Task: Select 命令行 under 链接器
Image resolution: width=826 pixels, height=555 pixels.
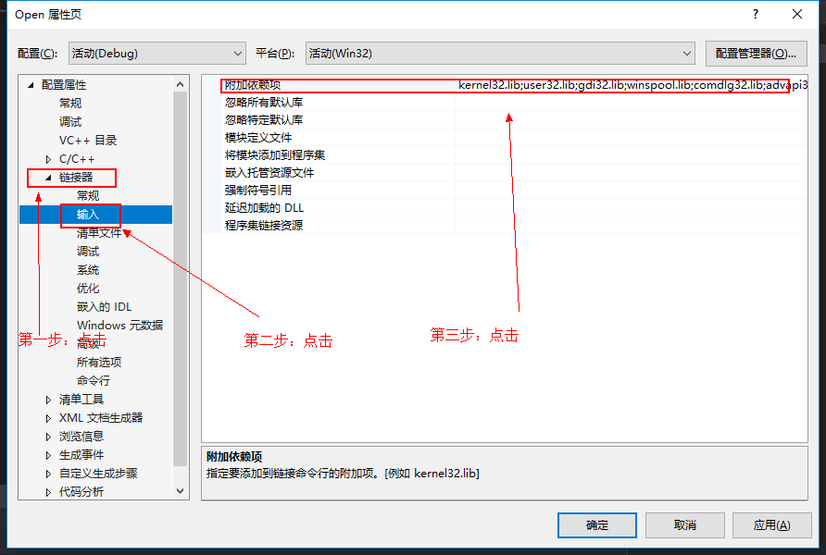Action: (x=94, y=380)
